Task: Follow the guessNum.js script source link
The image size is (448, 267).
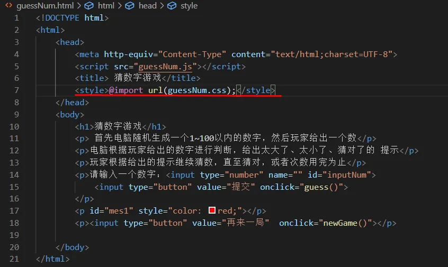Action: [168, 67]
